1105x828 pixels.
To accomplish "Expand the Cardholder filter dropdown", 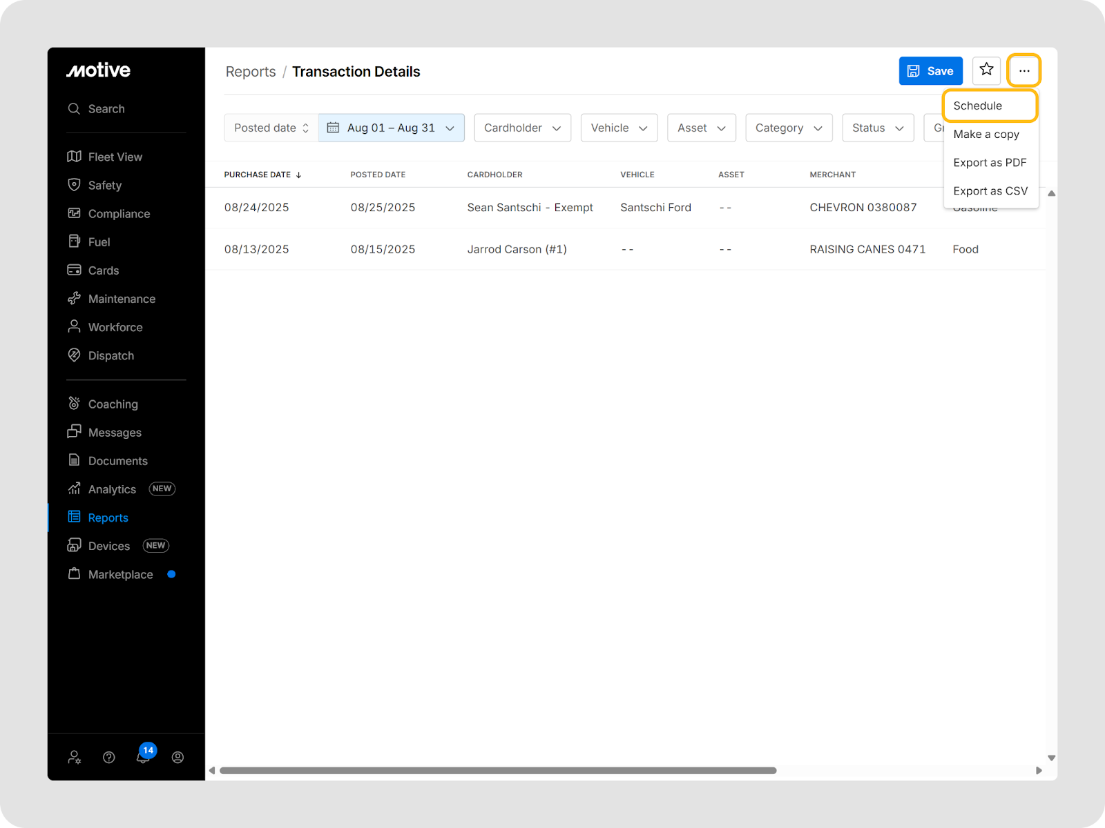I will [522, 128].
